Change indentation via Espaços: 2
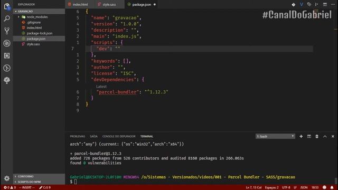Viewport: 338px width, 190px height. tap(271, 187)
